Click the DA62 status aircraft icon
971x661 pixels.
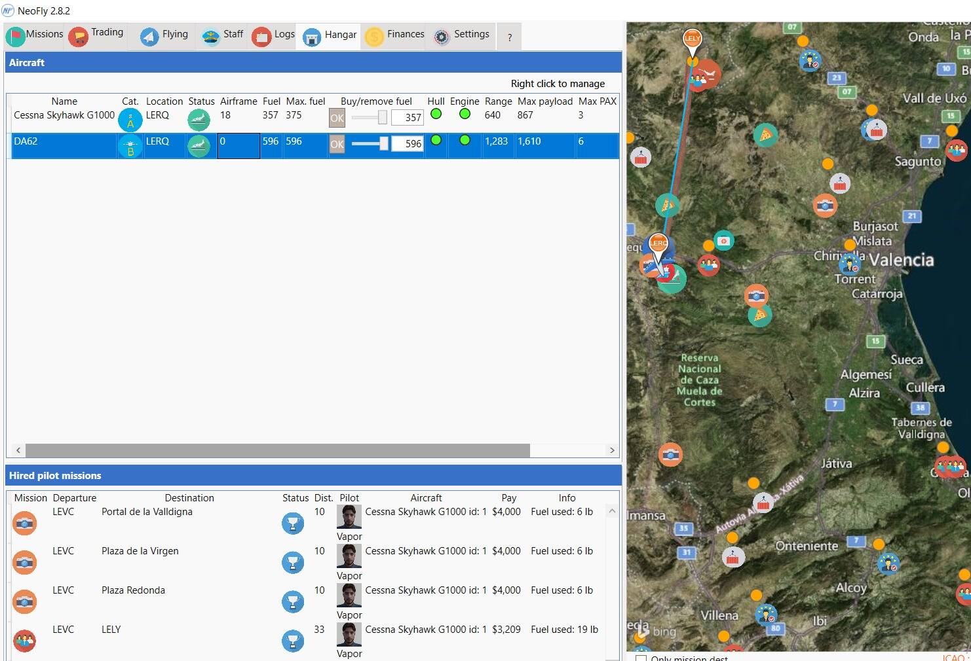(x=199, y=146)
